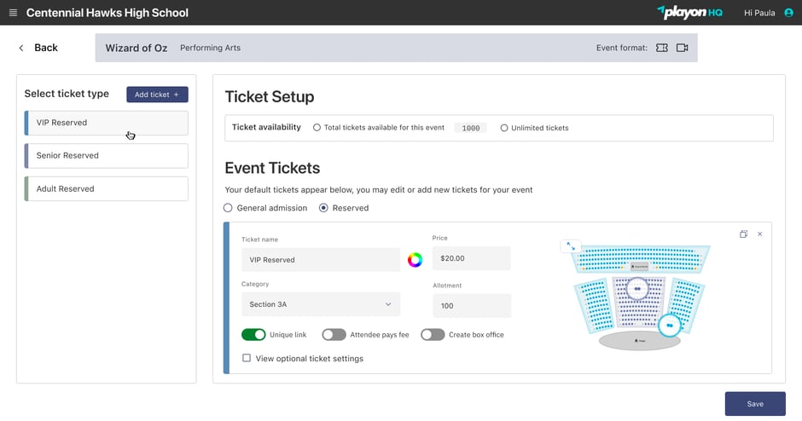This screenshot has height=421, width=802.
Task: Click the Hi Paula greeting
Action: (759, 13)
